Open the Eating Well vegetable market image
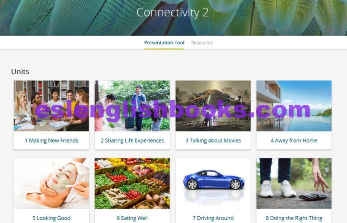 [132, 183]
